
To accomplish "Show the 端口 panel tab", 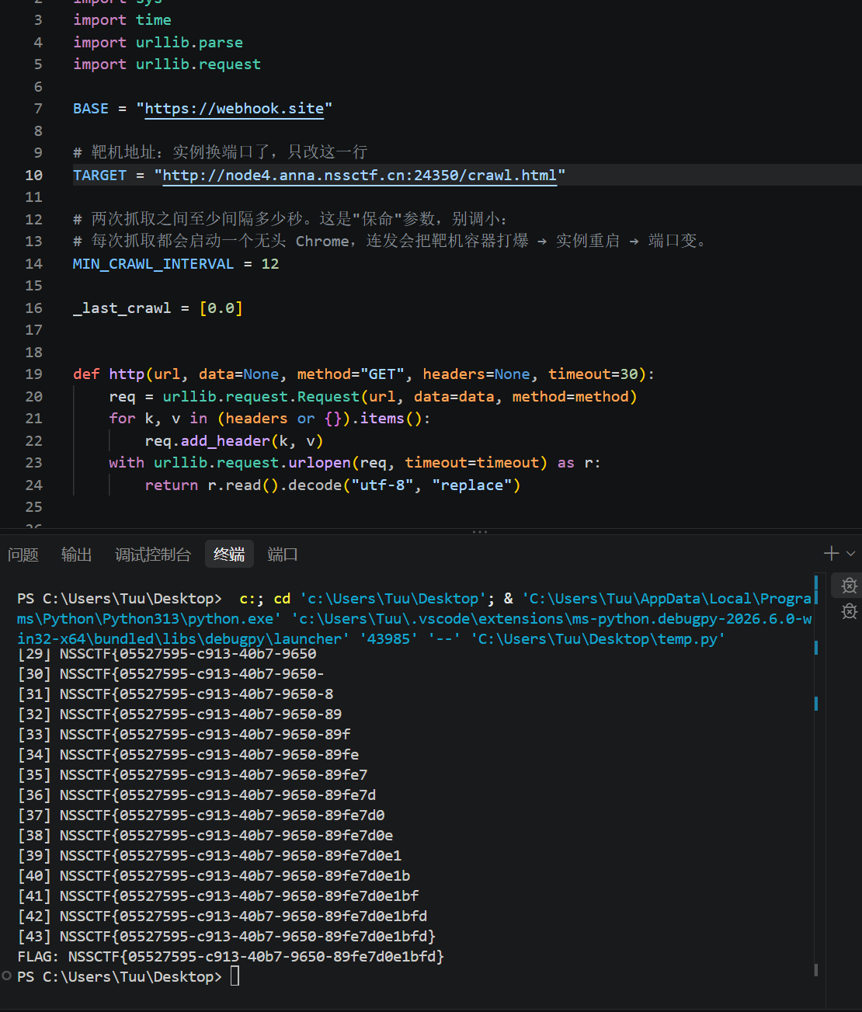I will coord(283,555).
